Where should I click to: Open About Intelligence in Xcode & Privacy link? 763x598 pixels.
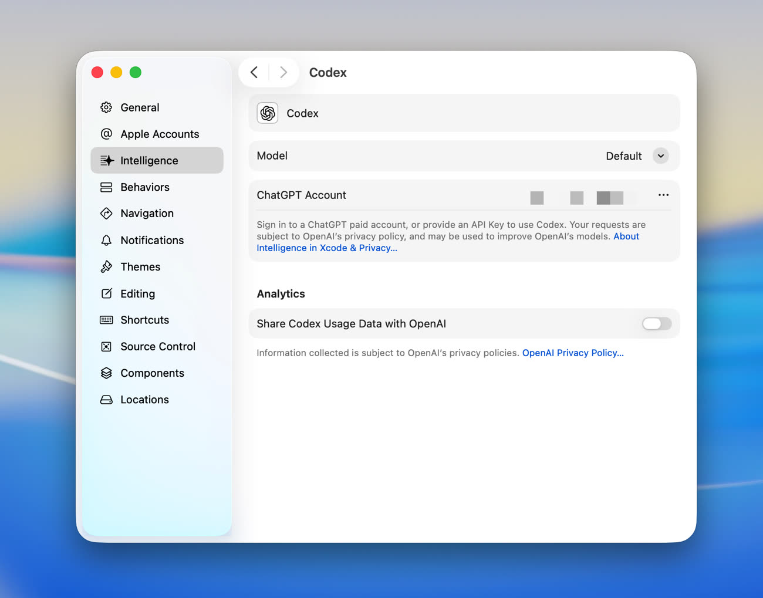point(326,248)
